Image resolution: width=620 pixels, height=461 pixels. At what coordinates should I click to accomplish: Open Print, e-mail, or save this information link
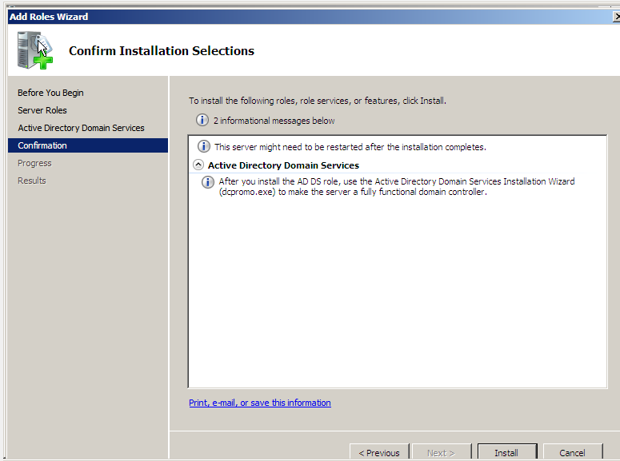pos(260,403)
